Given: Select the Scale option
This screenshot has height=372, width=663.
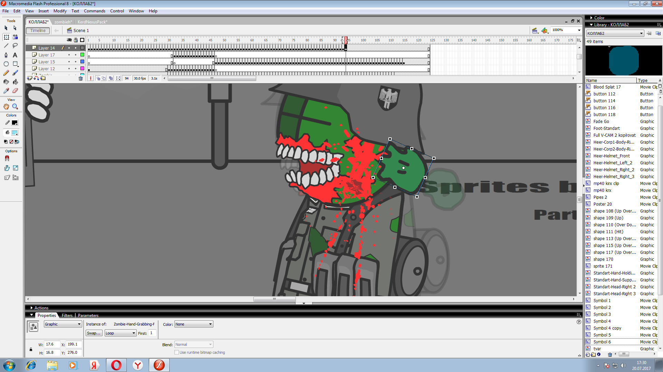Looking at the screenshot, I should click(x=16, y=168).
